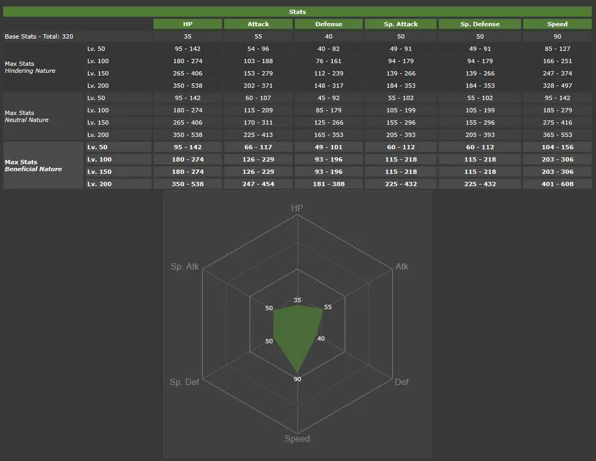Select the Sp. Defense column header
The height and width of the screenshot is (461, 596).
480,24
